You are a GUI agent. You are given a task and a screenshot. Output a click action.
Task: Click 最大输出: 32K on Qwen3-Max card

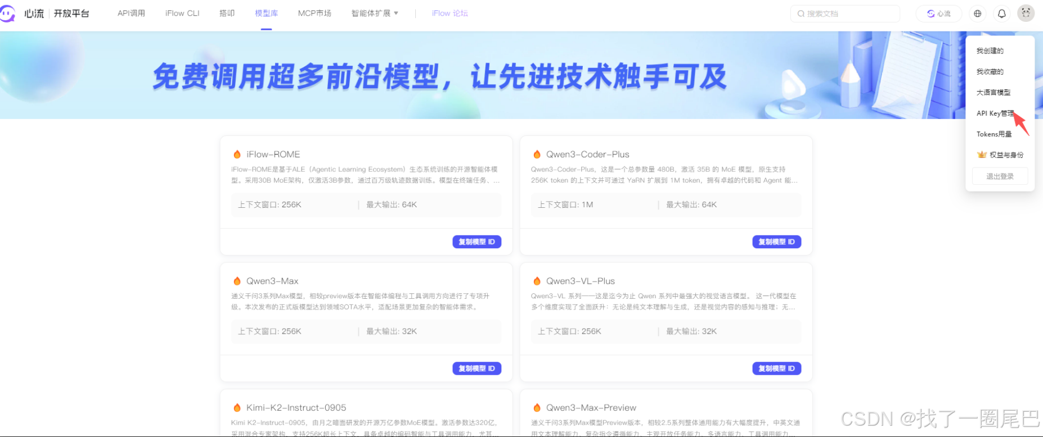pyautogui.click(x=392, y=331)
